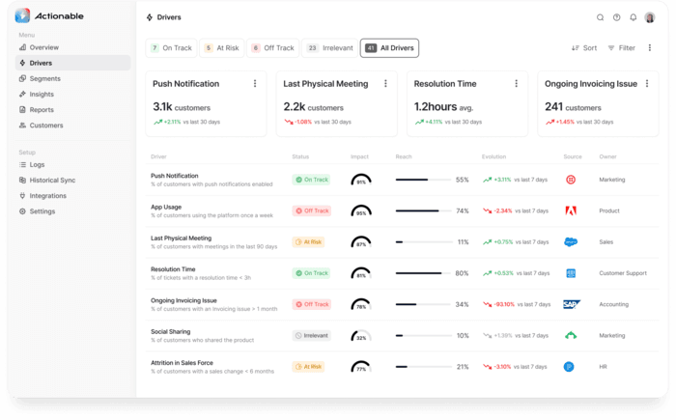The image size is (676, 420).
Task: Open the Sort options
Action: (x=584, y=48)
